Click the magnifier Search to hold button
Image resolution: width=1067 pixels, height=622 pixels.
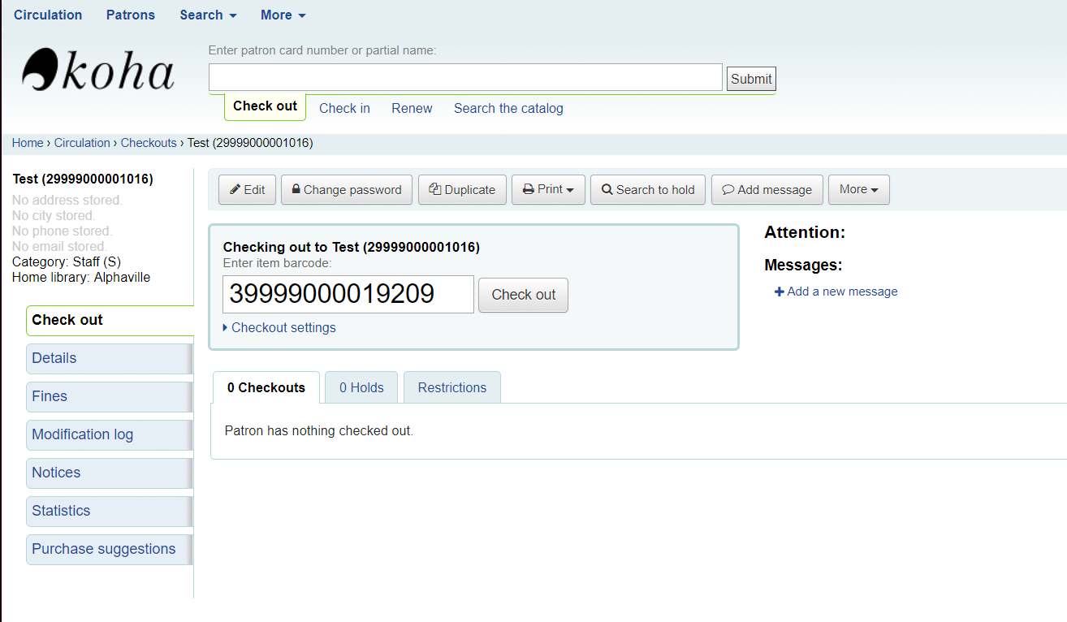click(x=647, y=189)
